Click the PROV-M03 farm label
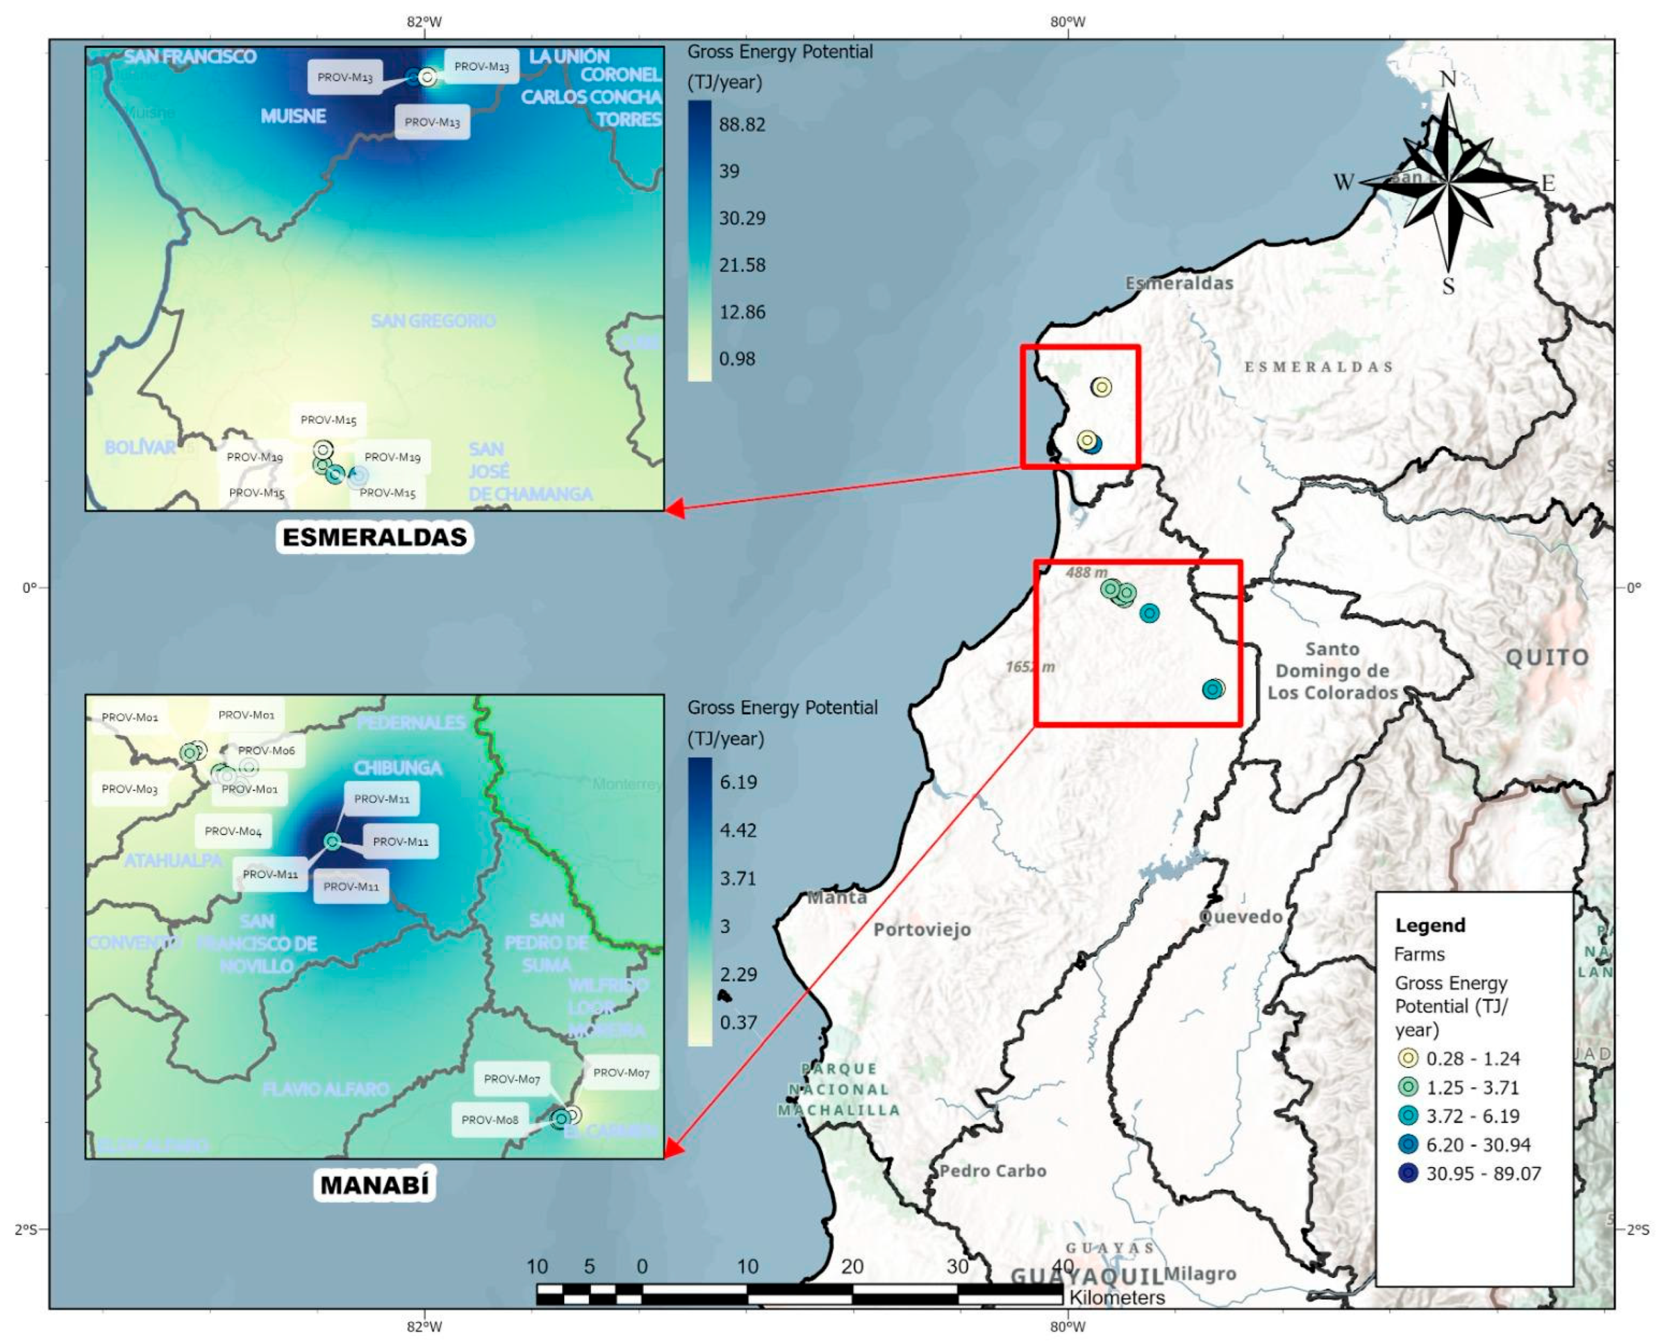 129,789
